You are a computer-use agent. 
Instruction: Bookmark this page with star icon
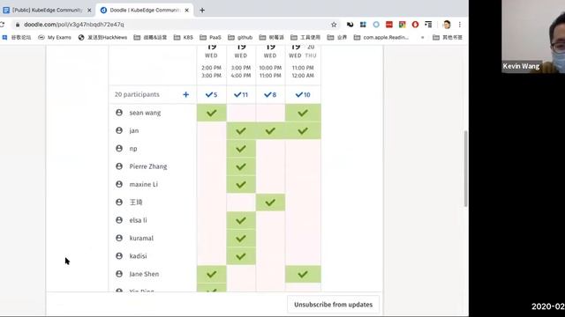(334, 25)
